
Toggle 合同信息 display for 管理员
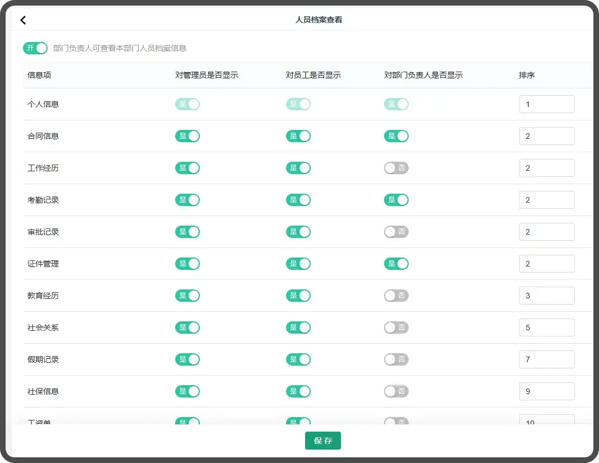pos(188,136)
